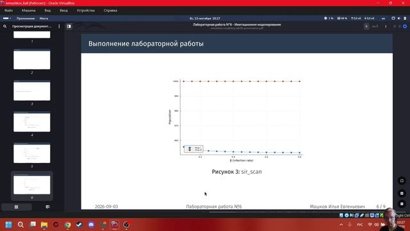
Task: Select page 3 thumbnail
Action: pos(32,90)
